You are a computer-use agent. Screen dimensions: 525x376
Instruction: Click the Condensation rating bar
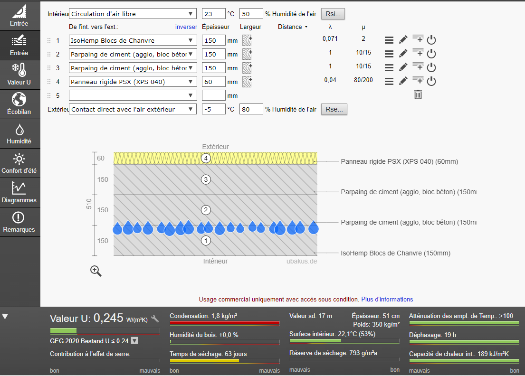pos(225,323)
